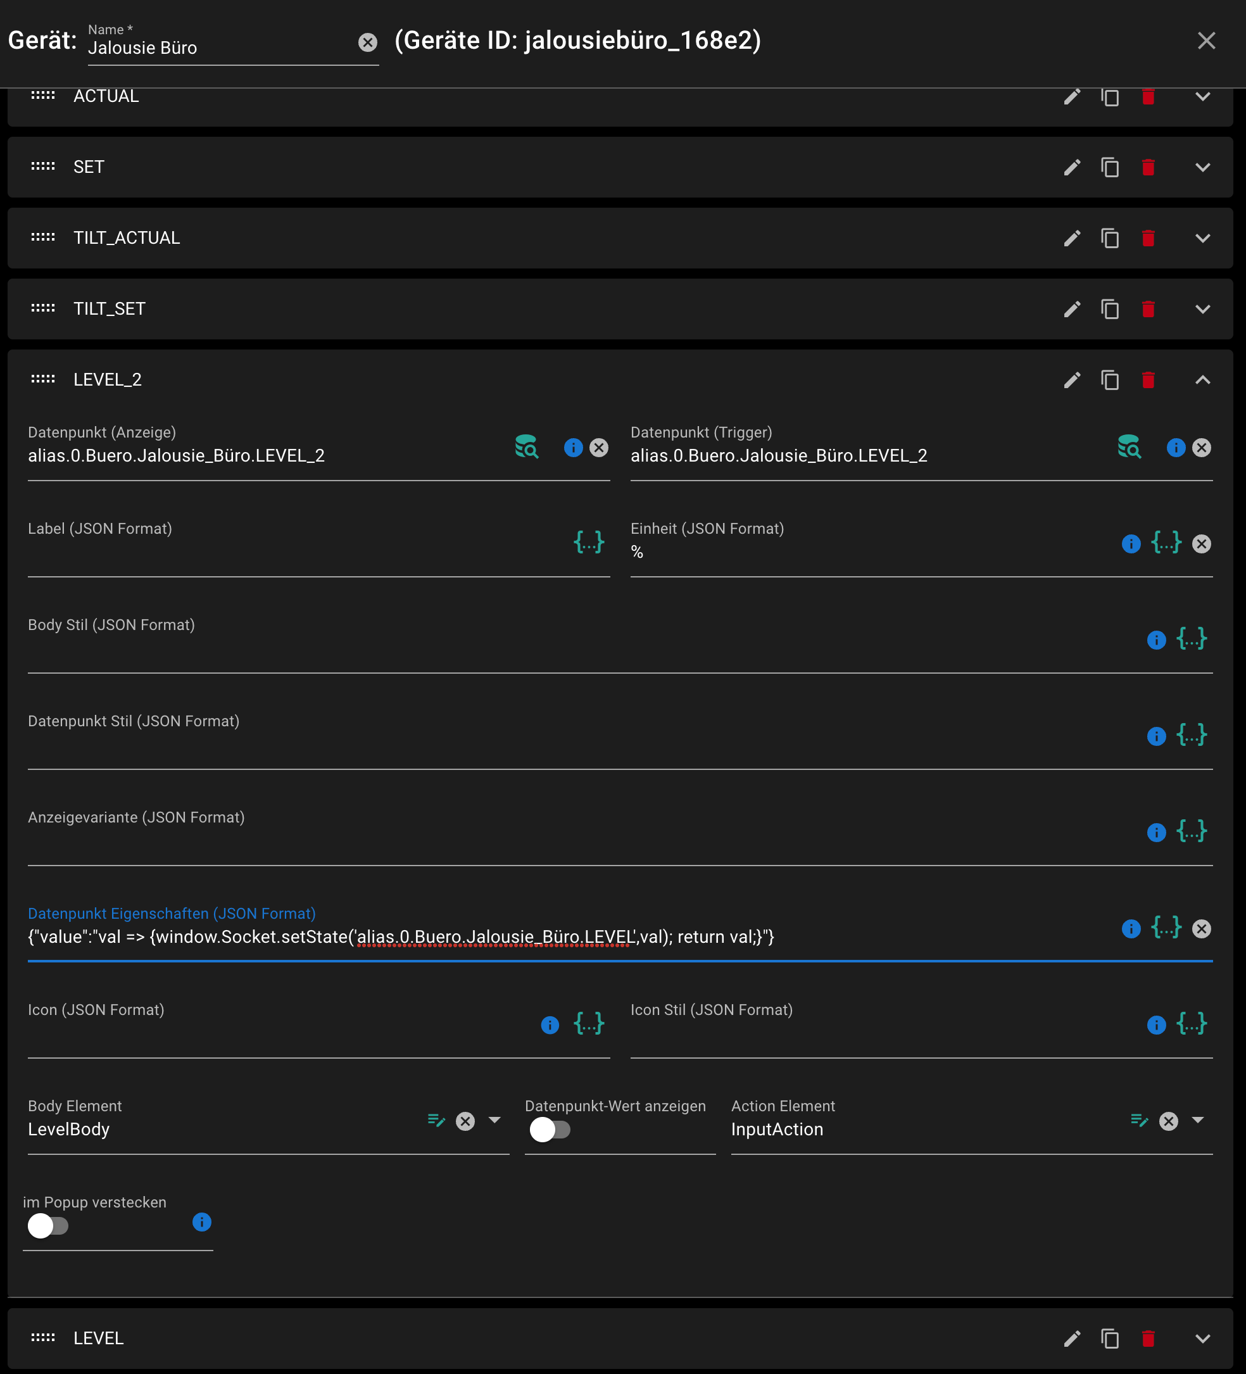Click the TILT_SET row title

point(109,309)
